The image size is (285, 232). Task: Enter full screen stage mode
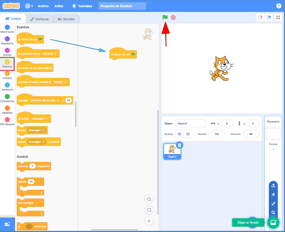pyautogui.click(x=278, y=17)
